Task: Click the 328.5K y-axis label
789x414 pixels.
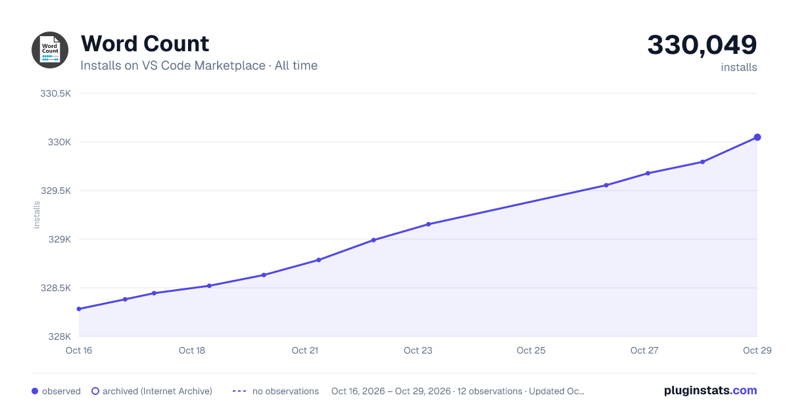Action: pyautogui.click(x=56, y=288)
